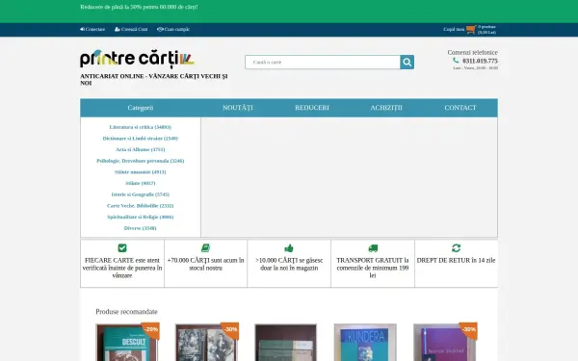This screenshot has height=361, width=578.
Task: Click the green phone icon
Action: [x=456, y=61]
